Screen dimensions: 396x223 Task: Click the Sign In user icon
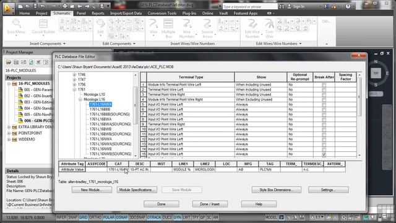click(x=289, y=7)
